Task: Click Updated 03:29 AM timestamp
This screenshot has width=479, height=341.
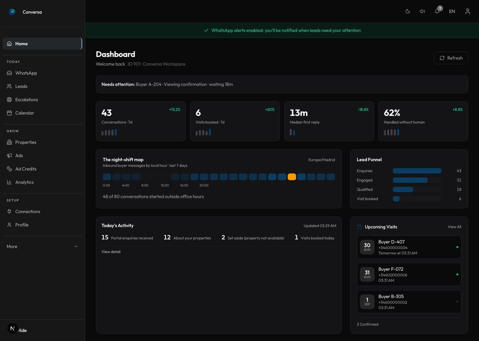Action: tap(320, 226)
